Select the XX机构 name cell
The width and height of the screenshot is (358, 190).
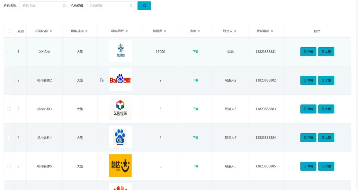(44, 52)
